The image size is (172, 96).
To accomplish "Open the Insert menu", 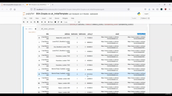I will tap(44, 18).
